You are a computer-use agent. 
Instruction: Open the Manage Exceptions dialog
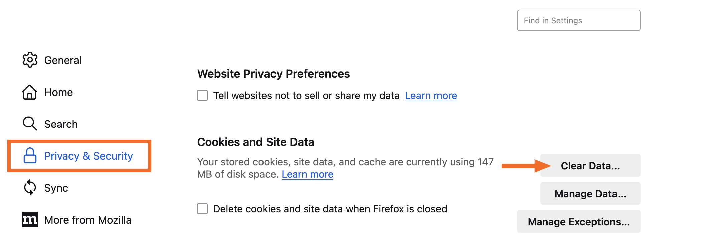[578, 222]
